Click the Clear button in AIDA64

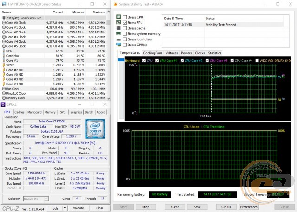175,207
